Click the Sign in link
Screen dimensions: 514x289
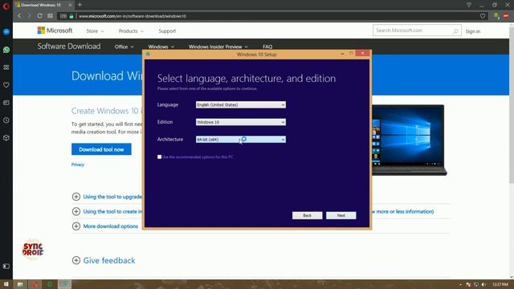pyautogui.click(x=473, y=31)
